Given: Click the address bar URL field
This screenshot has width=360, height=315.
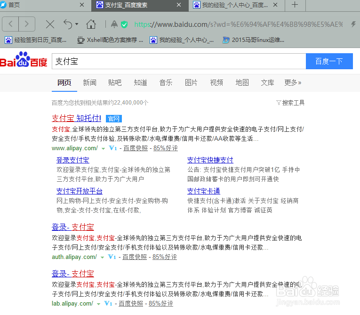Looking at the screenshot, I should [239, 24].
